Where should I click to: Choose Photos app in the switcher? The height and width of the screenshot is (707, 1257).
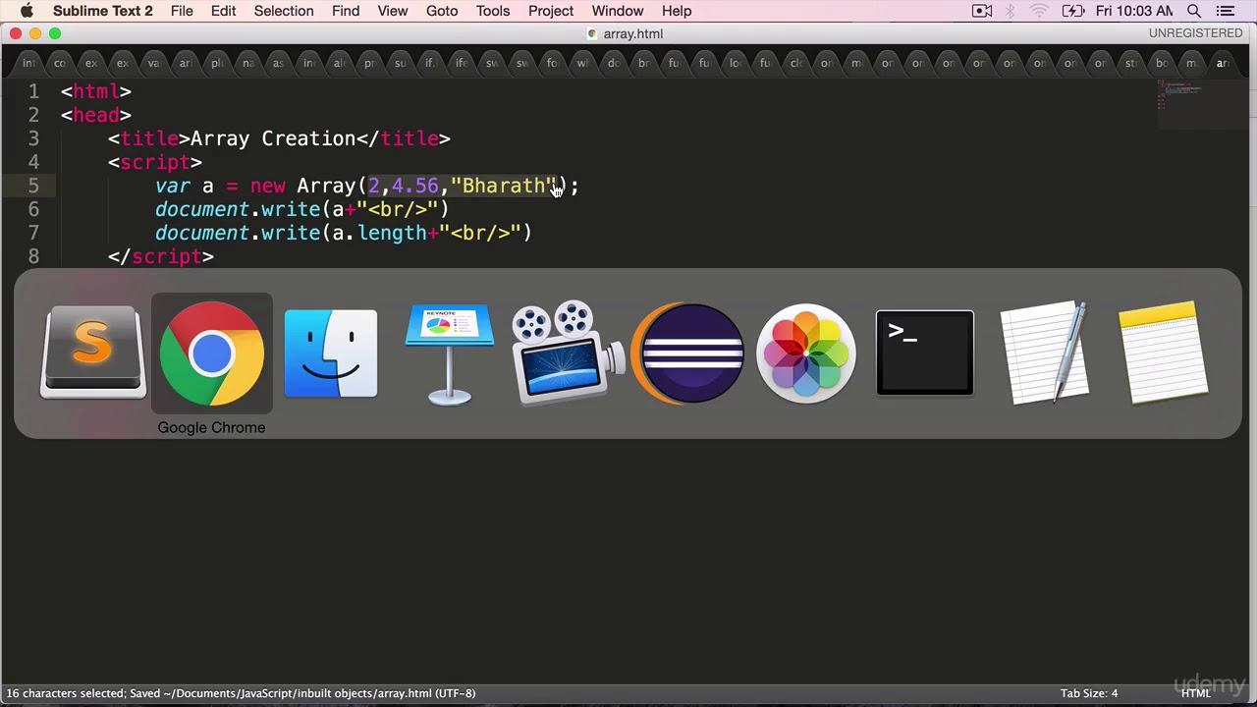point(806,353)
